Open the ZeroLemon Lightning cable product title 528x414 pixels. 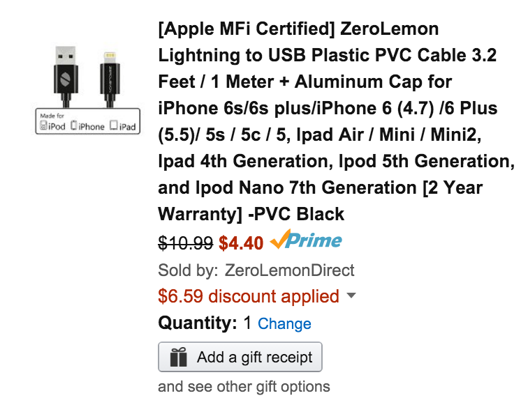pos(336,121)
